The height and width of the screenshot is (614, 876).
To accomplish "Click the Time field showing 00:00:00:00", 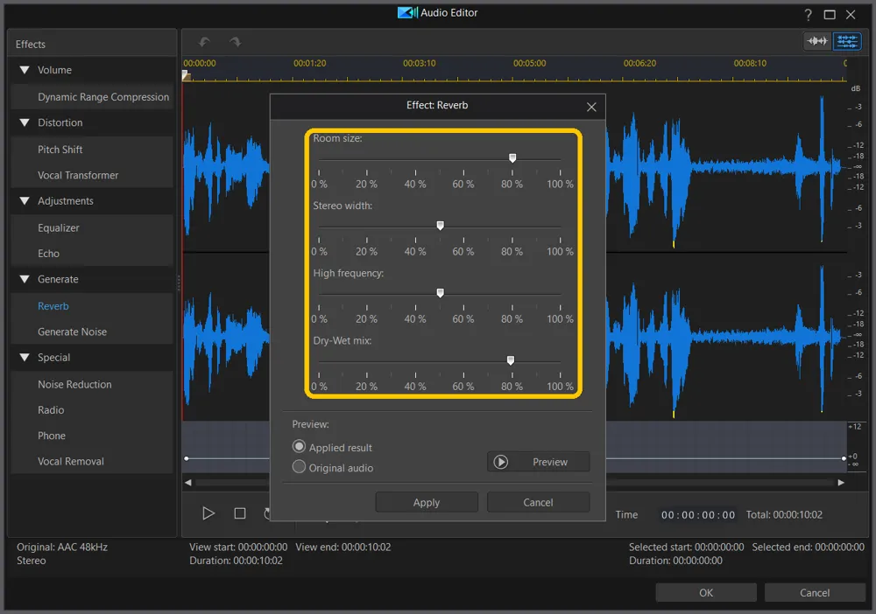I will coord(698,515).
